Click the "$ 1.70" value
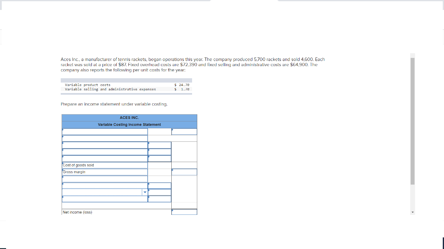Screen dimensions: 444x249 182,89
